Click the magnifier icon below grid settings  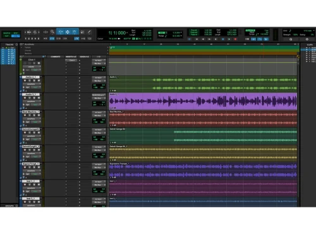291,39
